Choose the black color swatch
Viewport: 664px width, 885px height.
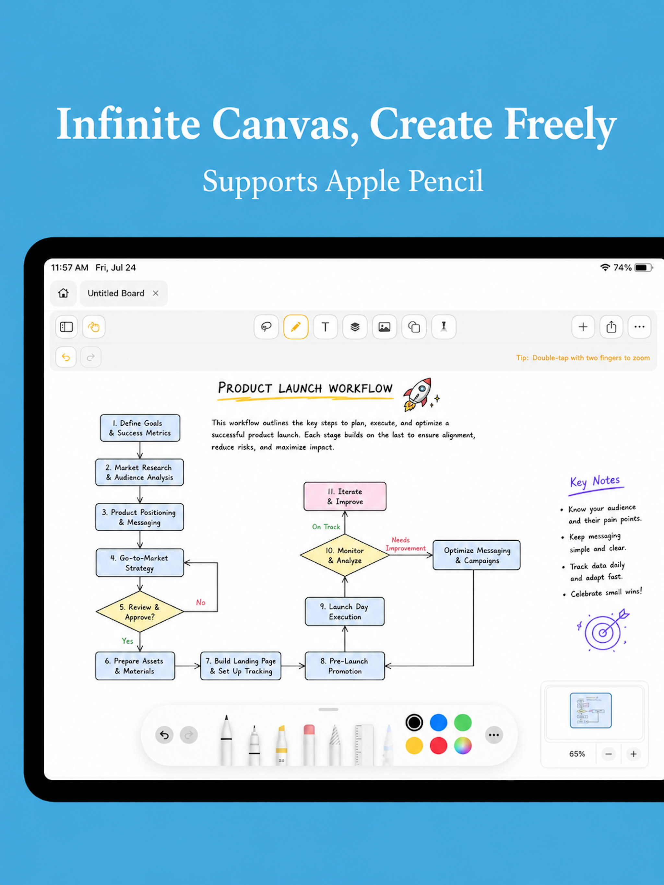(414, 723)
